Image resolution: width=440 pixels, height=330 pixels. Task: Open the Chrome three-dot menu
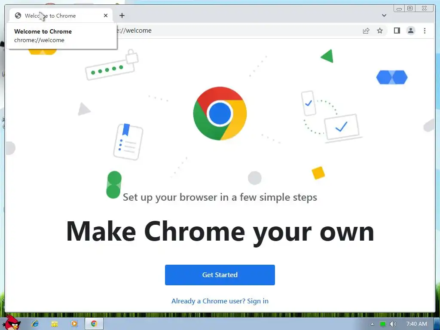(x=425, y=31)
